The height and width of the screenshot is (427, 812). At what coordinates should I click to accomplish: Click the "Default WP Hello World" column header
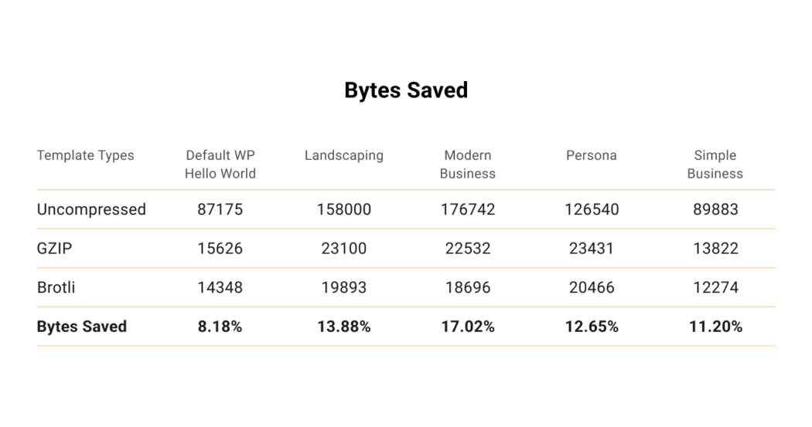click(x=220, y=164)
